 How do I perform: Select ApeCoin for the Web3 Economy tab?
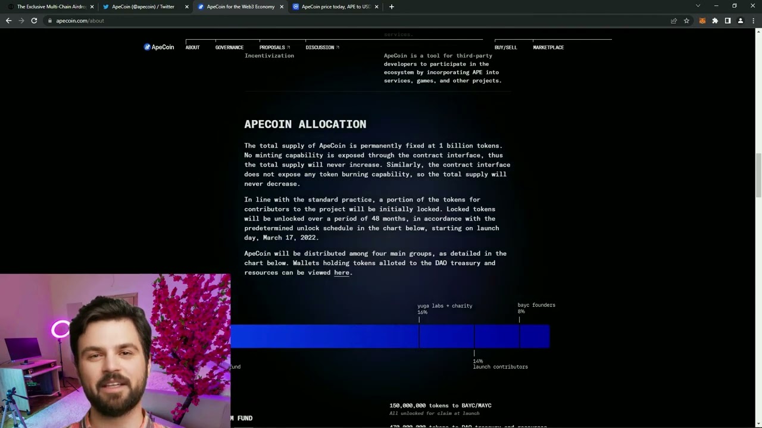tap(239, 7)
